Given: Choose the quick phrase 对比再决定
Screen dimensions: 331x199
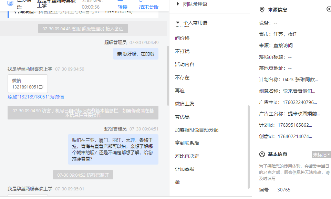Looking at the screenshot, I should click(187, 156).
